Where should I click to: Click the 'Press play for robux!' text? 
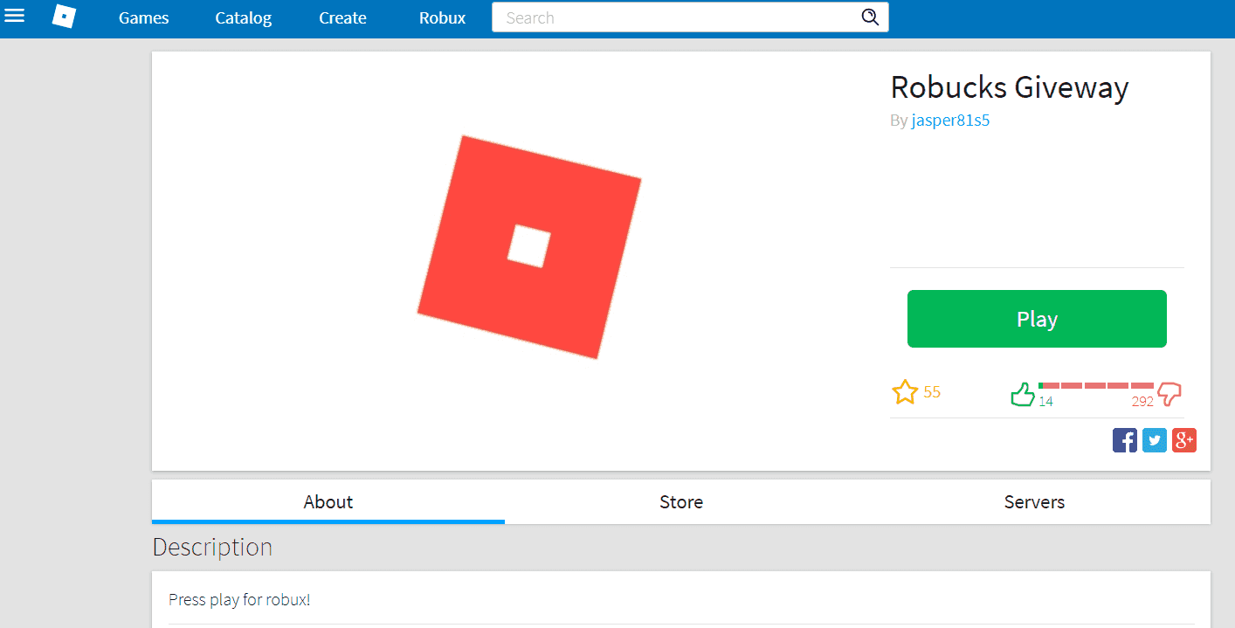coord(239,600)
